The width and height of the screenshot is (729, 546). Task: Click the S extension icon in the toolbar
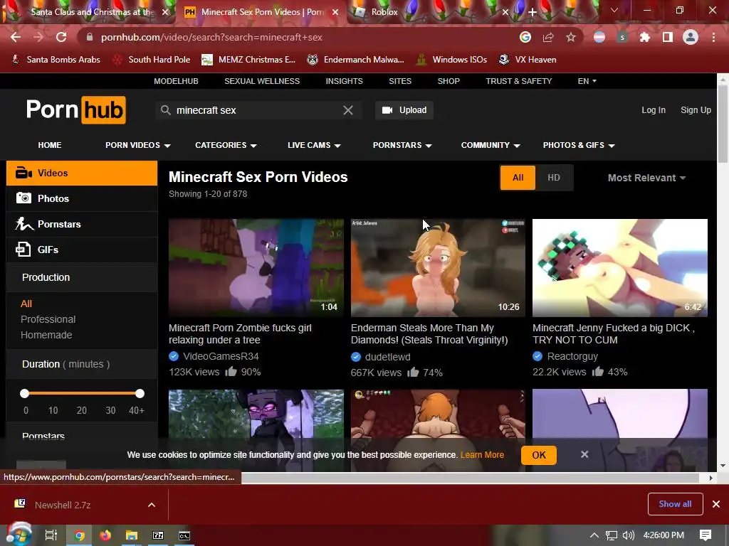622,37
